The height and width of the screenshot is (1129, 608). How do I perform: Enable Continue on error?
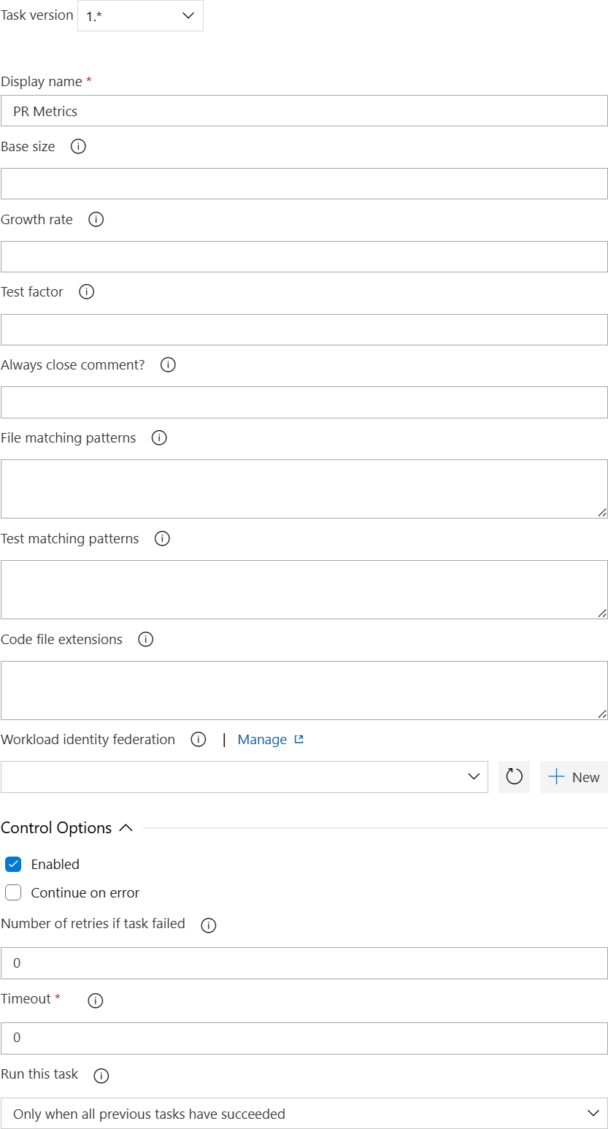12,892
